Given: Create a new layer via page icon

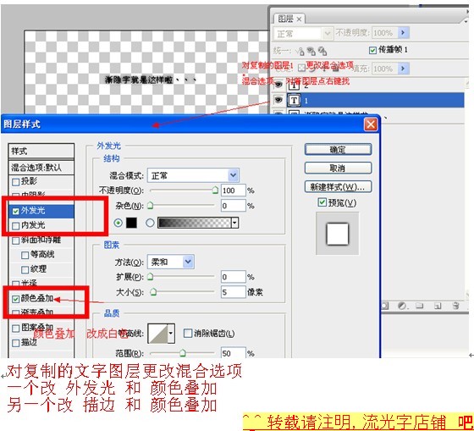Looking at the screenshot, I should (x=438, y=306).
